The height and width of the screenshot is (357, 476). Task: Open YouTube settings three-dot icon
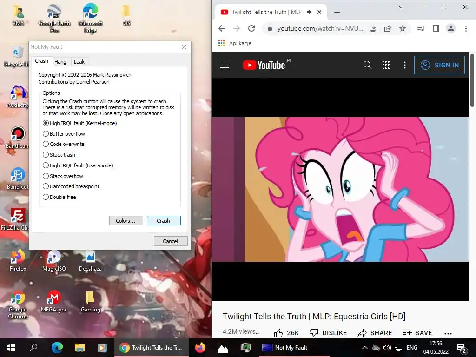405,65
